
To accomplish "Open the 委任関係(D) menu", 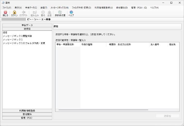I will click(x=122, y=8).
